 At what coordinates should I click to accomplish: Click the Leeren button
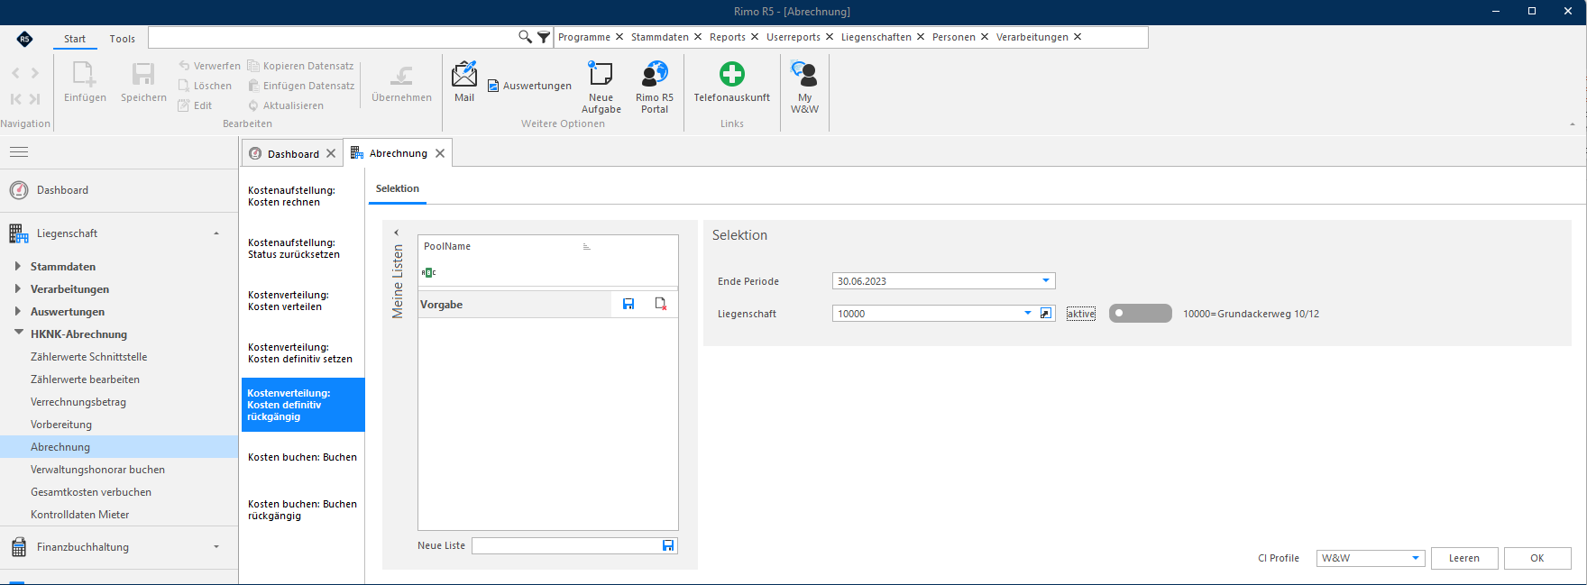(1464, 558)
